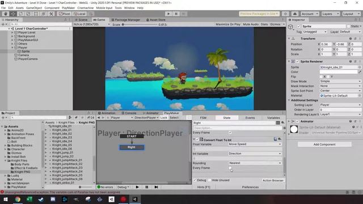Click PlayMaker step forward button

coord(157,187)
